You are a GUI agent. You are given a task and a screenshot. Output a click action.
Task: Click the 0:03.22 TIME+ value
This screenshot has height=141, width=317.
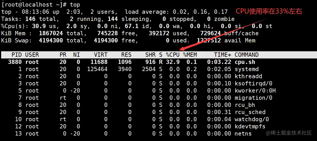point(219,62)
